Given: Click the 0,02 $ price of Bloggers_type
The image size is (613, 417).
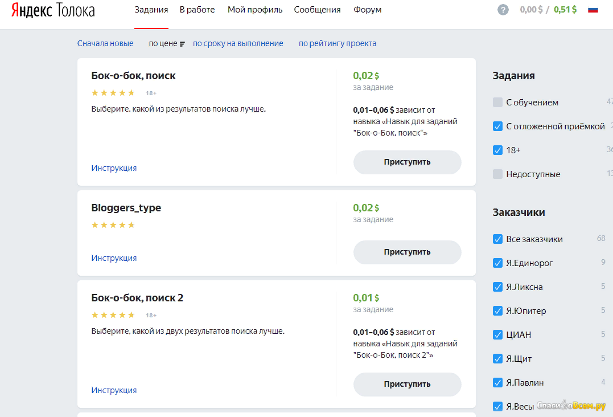Looking at the screenshot, I should click(366, 208).
